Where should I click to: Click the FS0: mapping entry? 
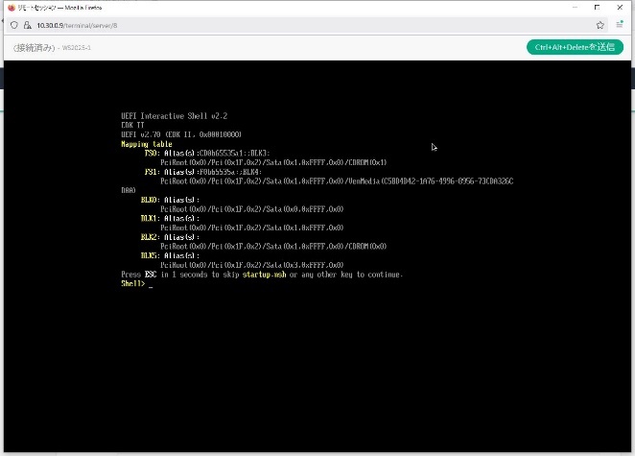point(152,153)
